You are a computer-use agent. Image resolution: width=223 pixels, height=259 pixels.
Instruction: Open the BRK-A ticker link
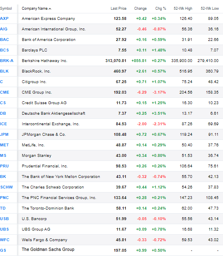point(7,61)
